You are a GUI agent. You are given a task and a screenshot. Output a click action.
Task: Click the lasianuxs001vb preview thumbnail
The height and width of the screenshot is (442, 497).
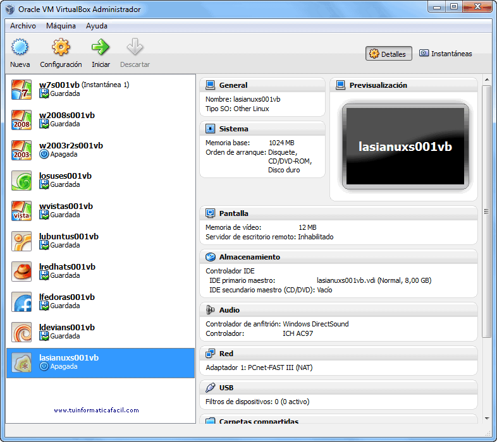[405, 146]
